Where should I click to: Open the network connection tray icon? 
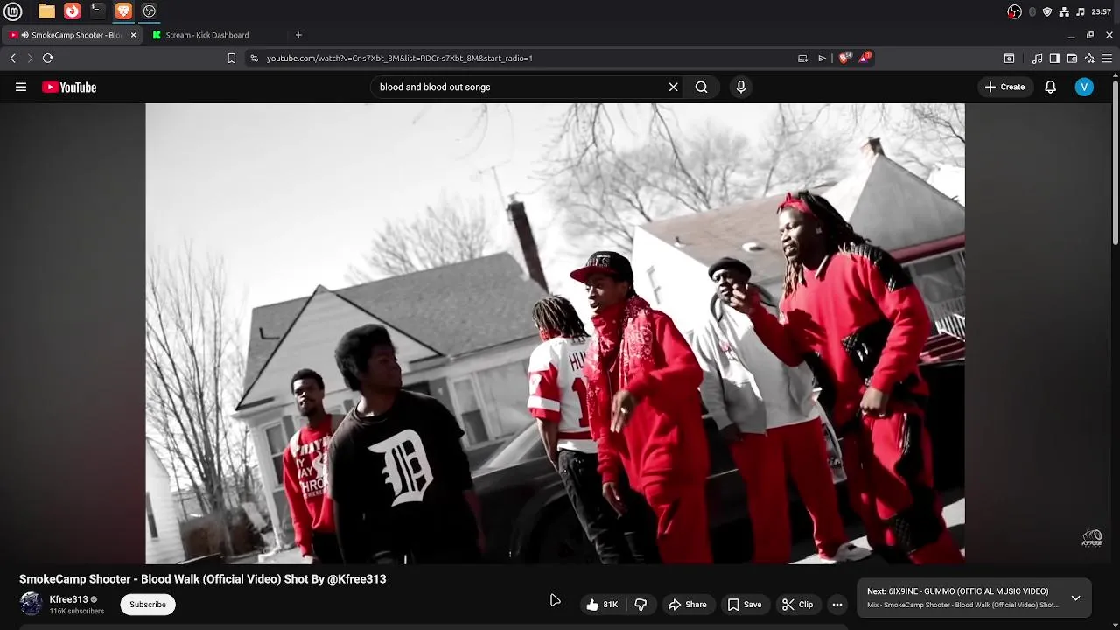(x=1064, y=11)
